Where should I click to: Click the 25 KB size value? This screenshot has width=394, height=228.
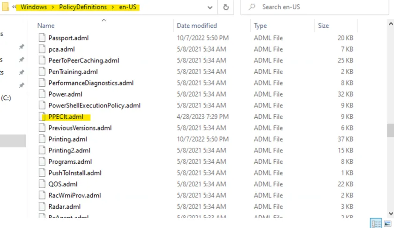pos(345,61)
